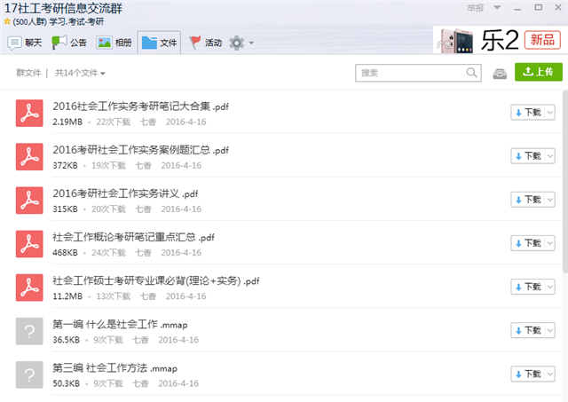The width and height of the screenshot is (568, 402).
Task: Open the 聊天 chat tab
Action: (25, 42)
